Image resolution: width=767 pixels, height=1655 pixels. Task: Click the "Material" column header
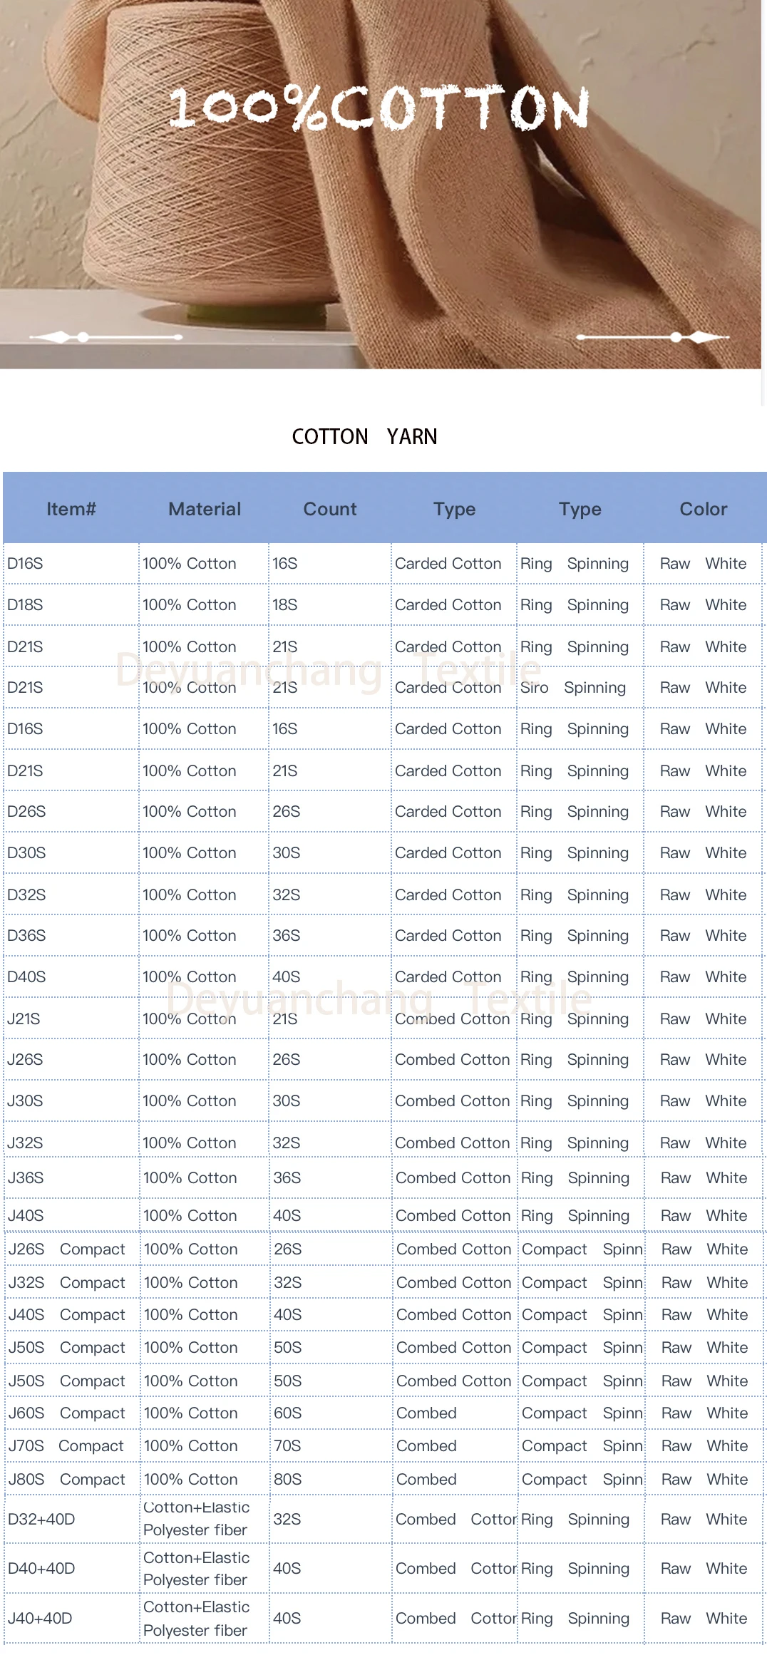tap(205, 509)
